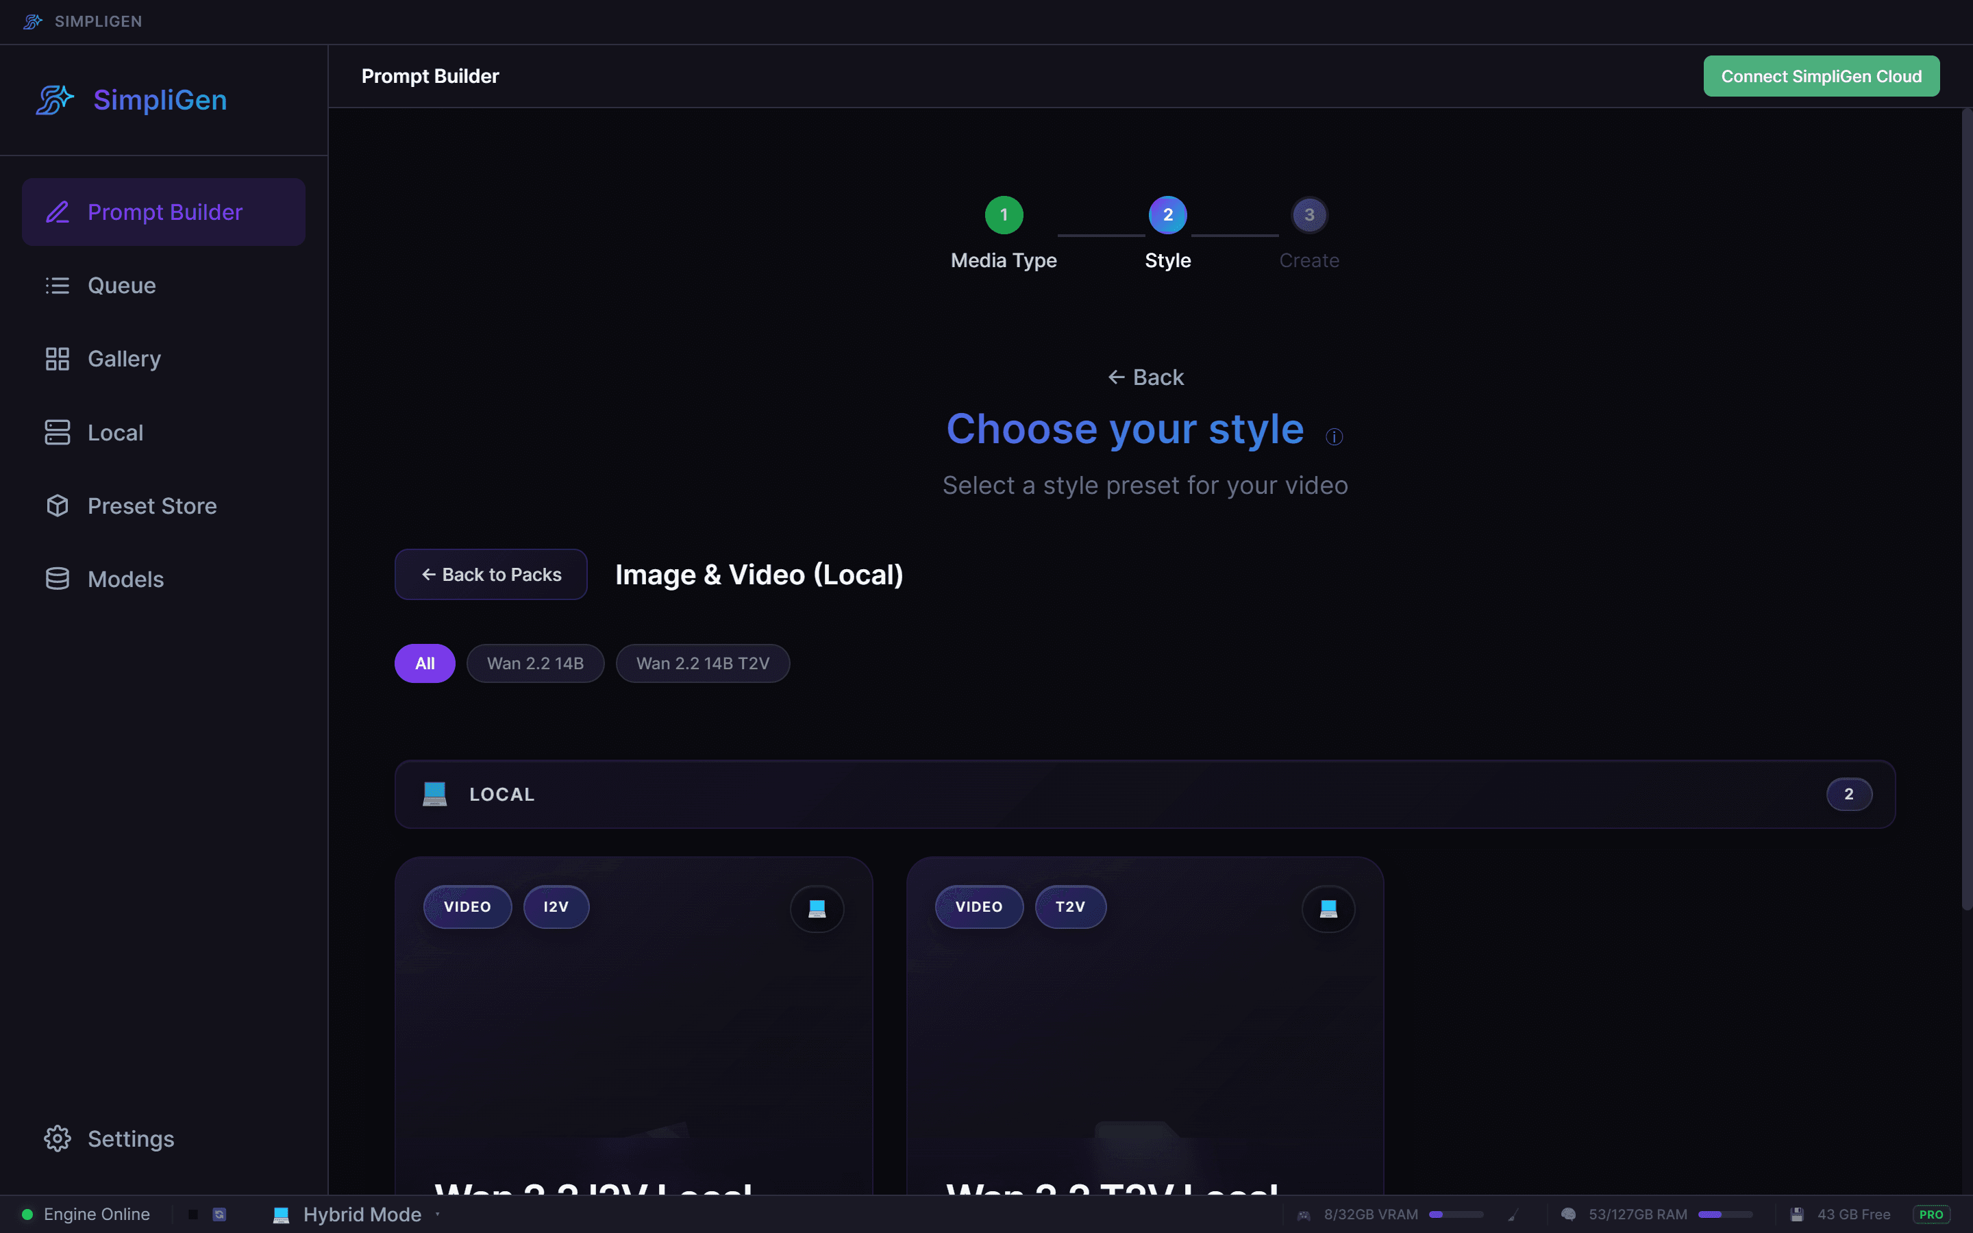
Task: Select the Wan 2.2 T2V Local card
Action: pos(1145,1026)
